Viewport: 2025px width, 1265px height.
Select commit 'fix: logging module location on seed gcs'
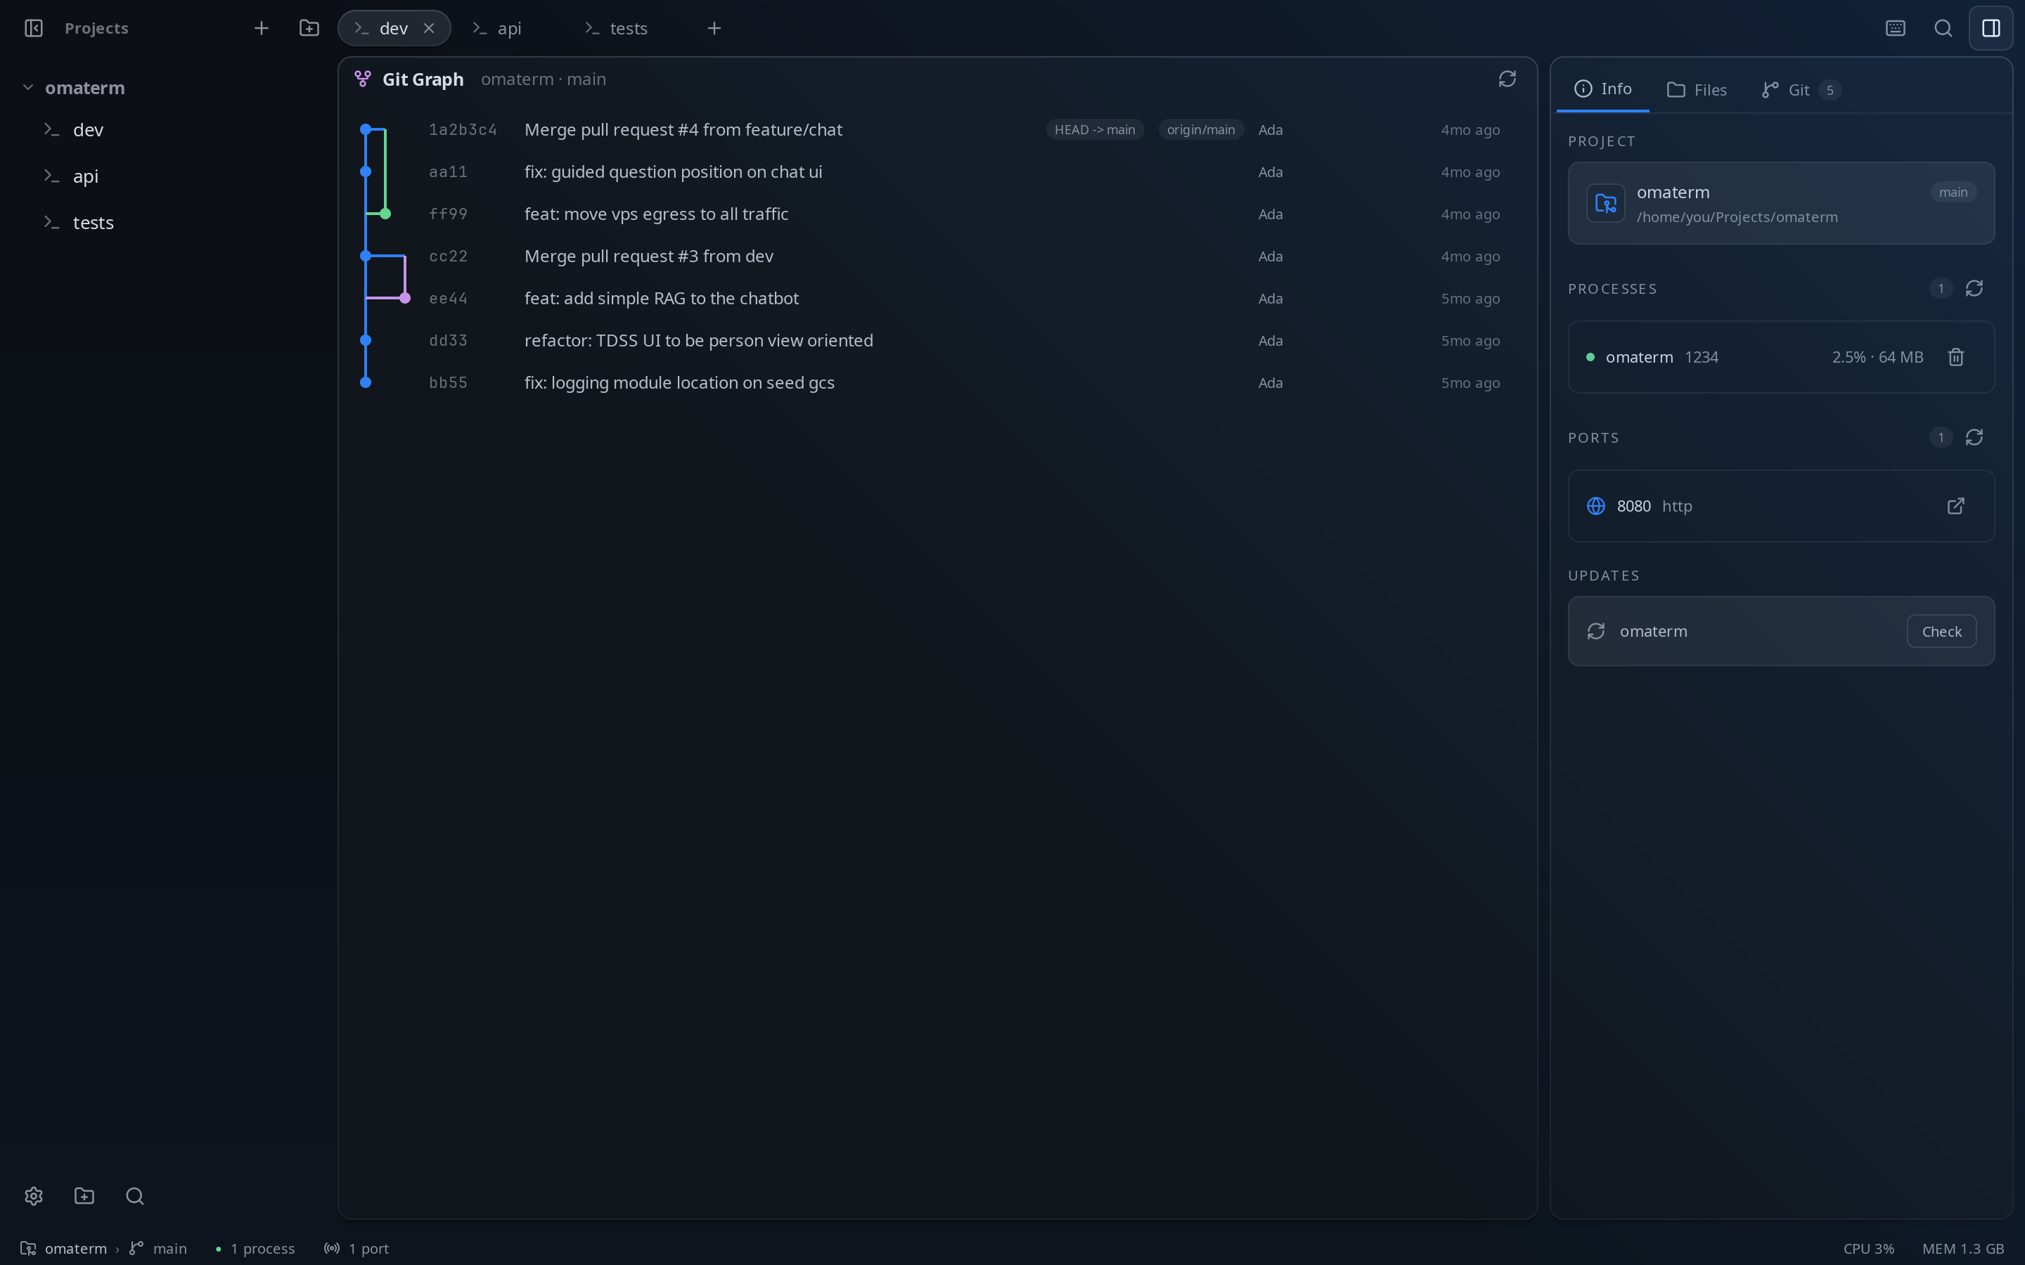[x=937, y=382]
